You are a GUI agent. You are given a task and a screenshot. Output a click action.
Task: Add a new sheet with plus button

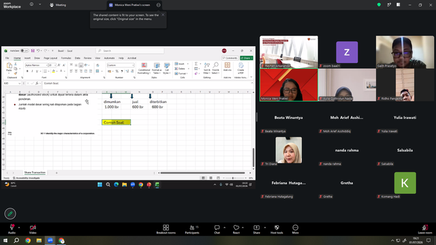tap(57, 173)
